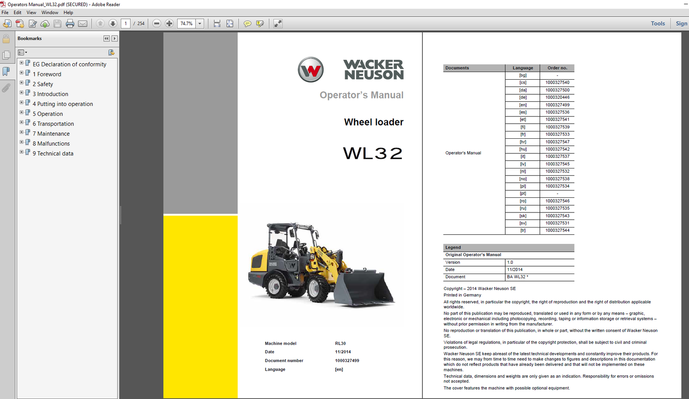This screenshot has height=399, width=689.
Task: Expand the 9 Technical data bookmark
Action: pyautogui.click(x=22, y=153)
